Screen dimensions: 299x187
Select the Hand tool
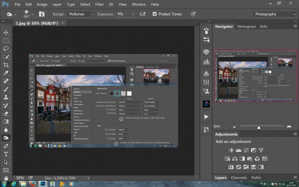click(6, 178)
